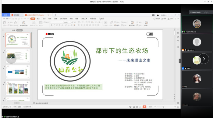The image size is (213, 118).
Task: Click the Bold formatting icon
Action: pyautogui.click(x=51, y=25)
